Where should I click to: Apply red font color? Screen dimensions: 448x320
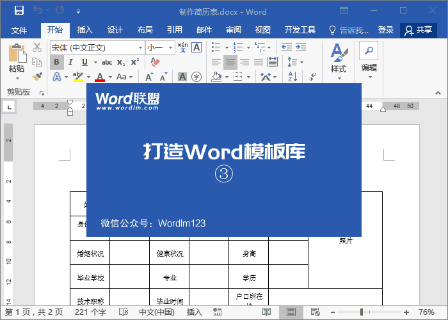tap(100, 77)
